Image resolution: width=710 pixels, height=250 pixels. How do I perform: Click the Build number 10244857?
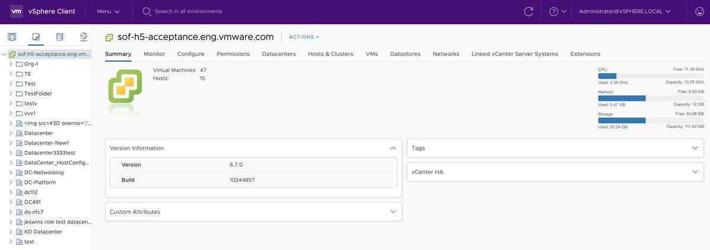(243, 180)
